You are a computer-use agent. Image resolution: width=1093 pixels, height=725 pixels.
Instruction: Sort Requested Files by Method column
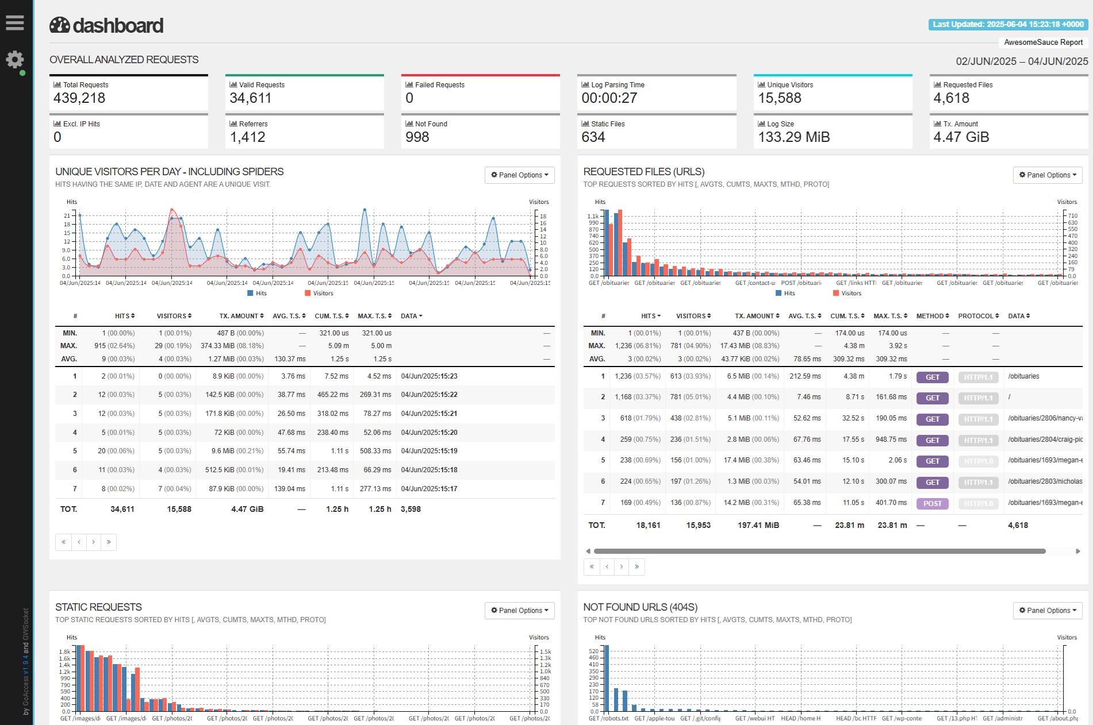point(932,316)
